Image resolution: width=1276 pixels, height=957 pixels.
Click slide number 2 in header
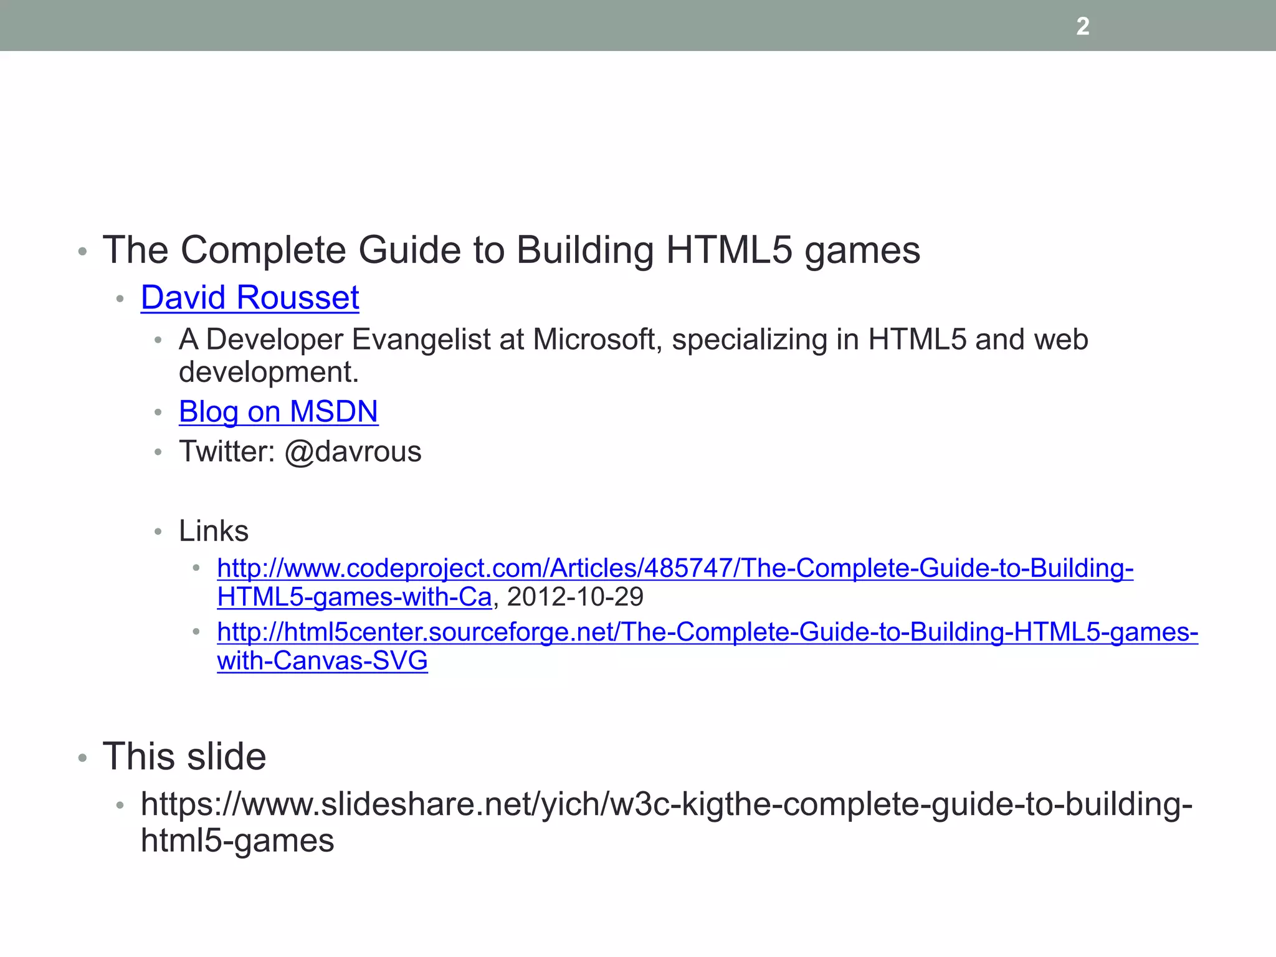pos(1083,26)
